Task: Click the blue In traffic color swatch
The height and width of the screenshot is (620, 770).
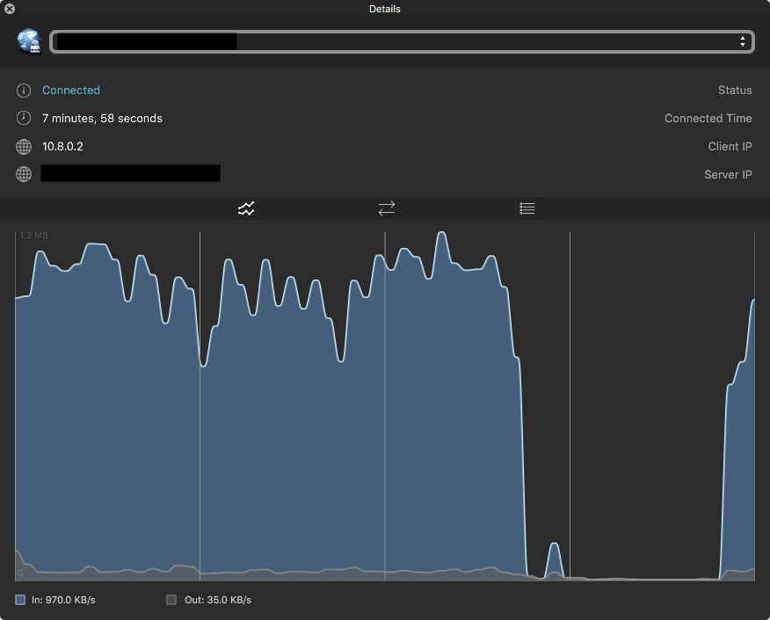Action: 20,600
